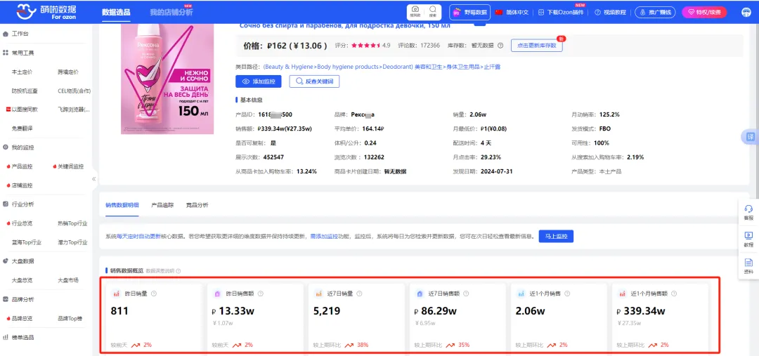Click the camera image-search icon
Image resolution: width=759 pixels, height=356 pixels.
pos(415,12)
